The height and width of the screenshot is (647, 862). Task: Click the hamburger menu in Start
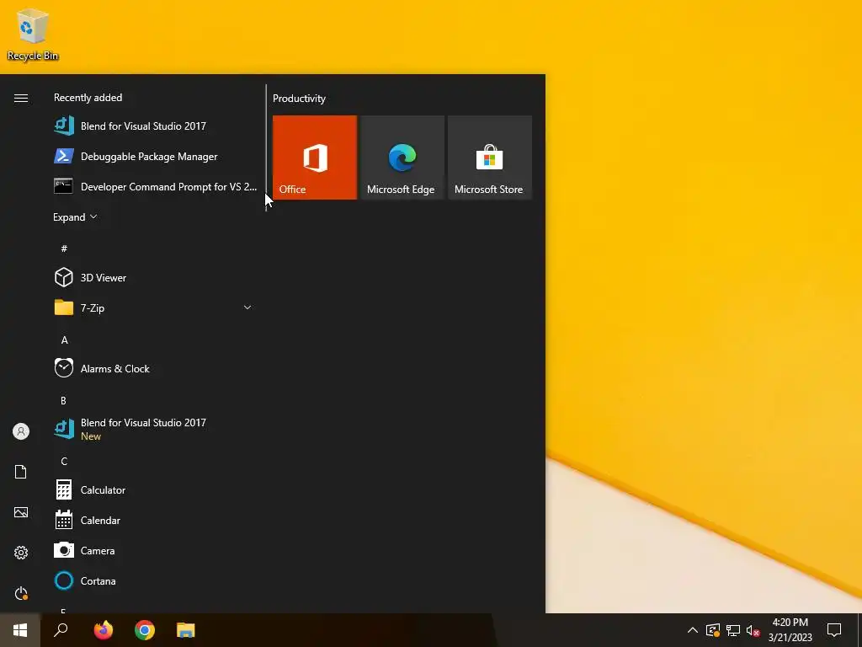coord(21,98)
